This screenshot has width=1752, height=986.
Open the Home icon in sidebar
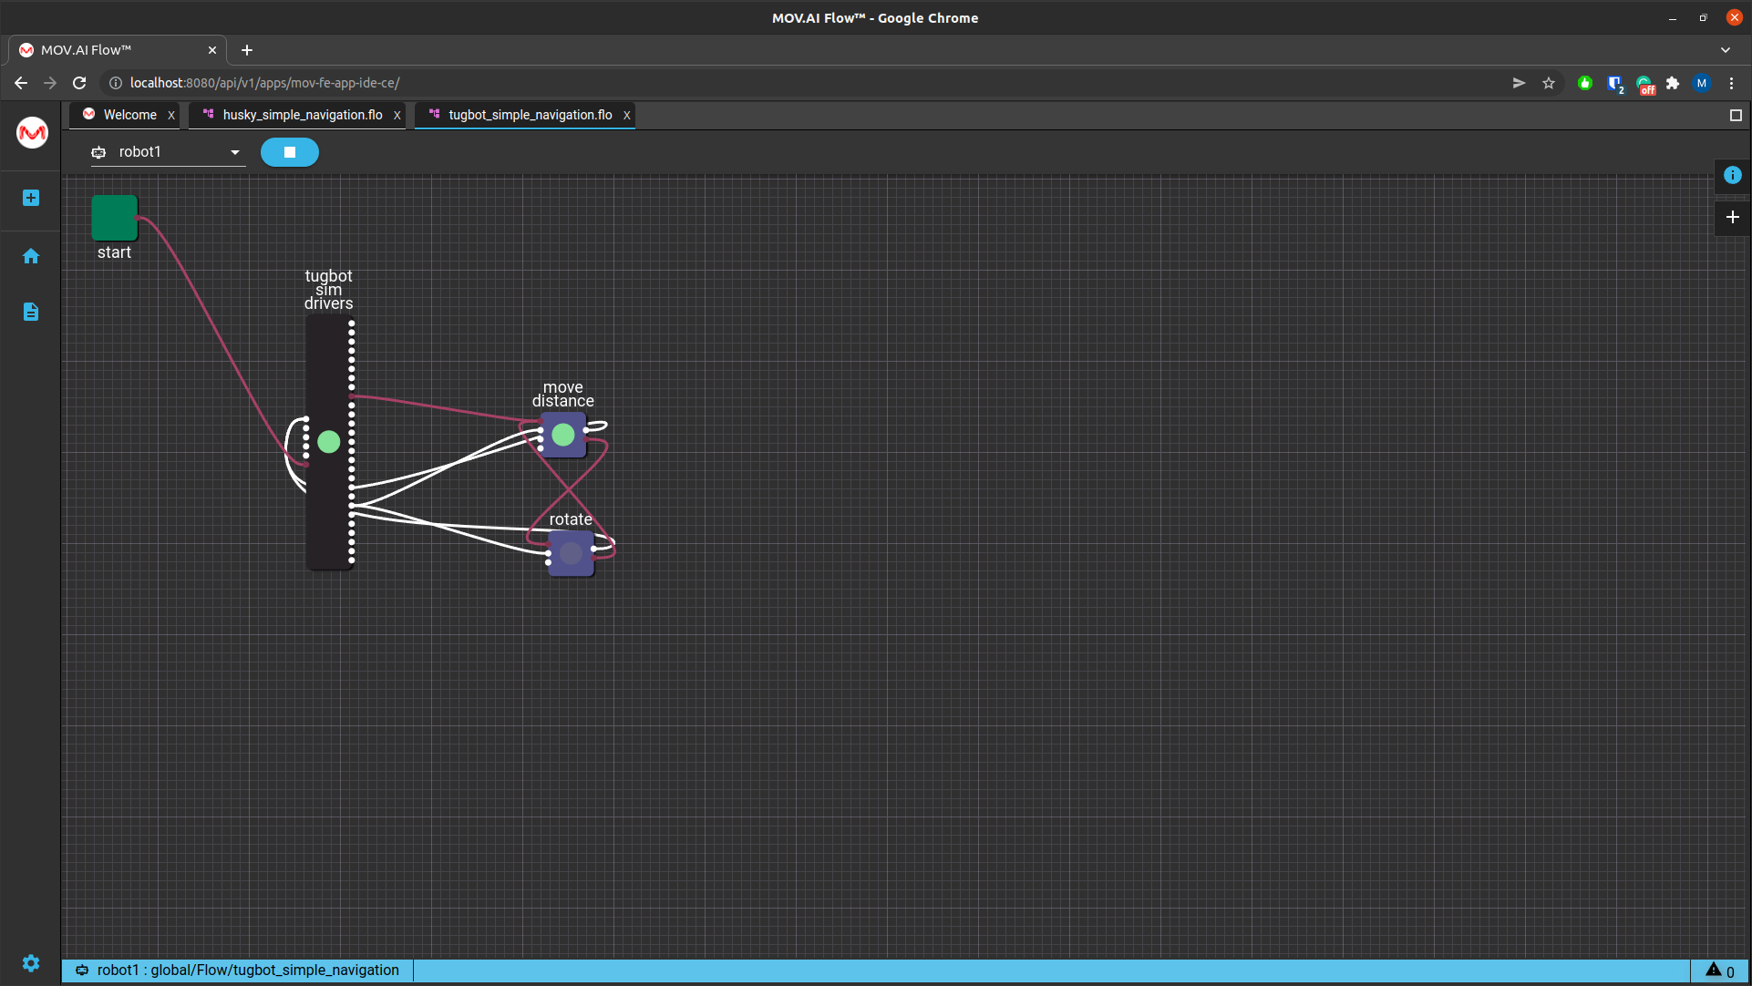pos(31,256)
